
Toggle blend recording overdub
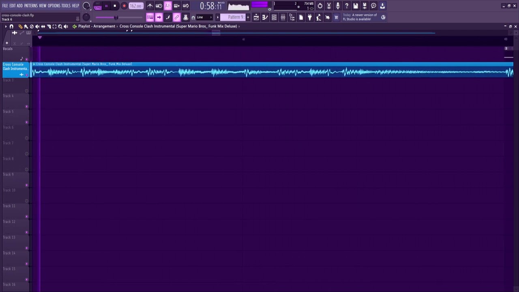coord(176,6)
